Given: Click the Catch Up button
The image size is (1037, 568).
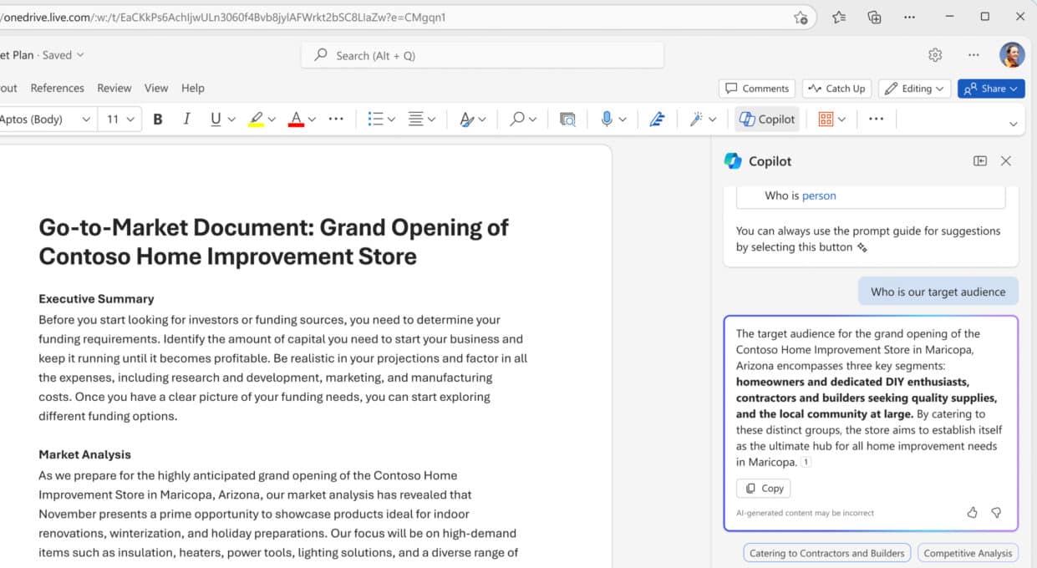Looking at the screenshot, I should (x=836, y=89).
